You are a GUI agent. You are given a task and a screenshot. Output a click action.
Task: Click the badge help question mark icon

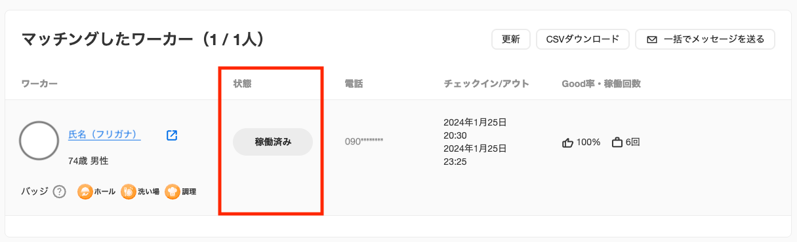tap(60, 192)
